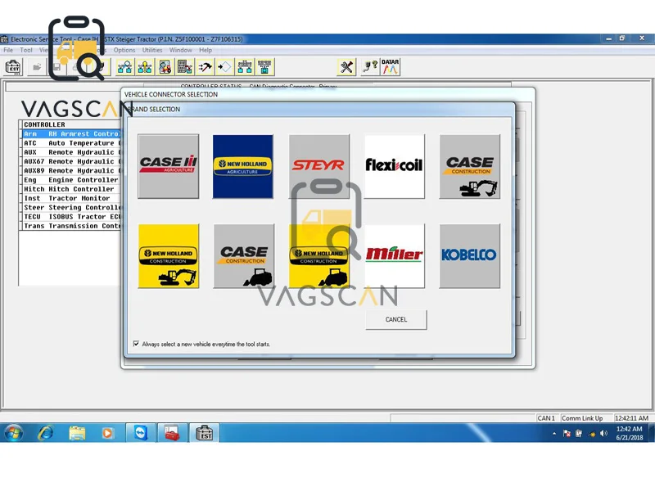Select 'Arm RH Armrest Contro' row

click(71, 134)
